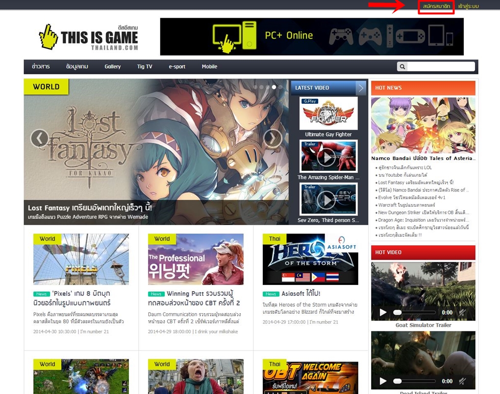Open the 'Dragon Age: Inquisition' news item
500x394 pixels.
pyautogui.click(x=424, y=220)
